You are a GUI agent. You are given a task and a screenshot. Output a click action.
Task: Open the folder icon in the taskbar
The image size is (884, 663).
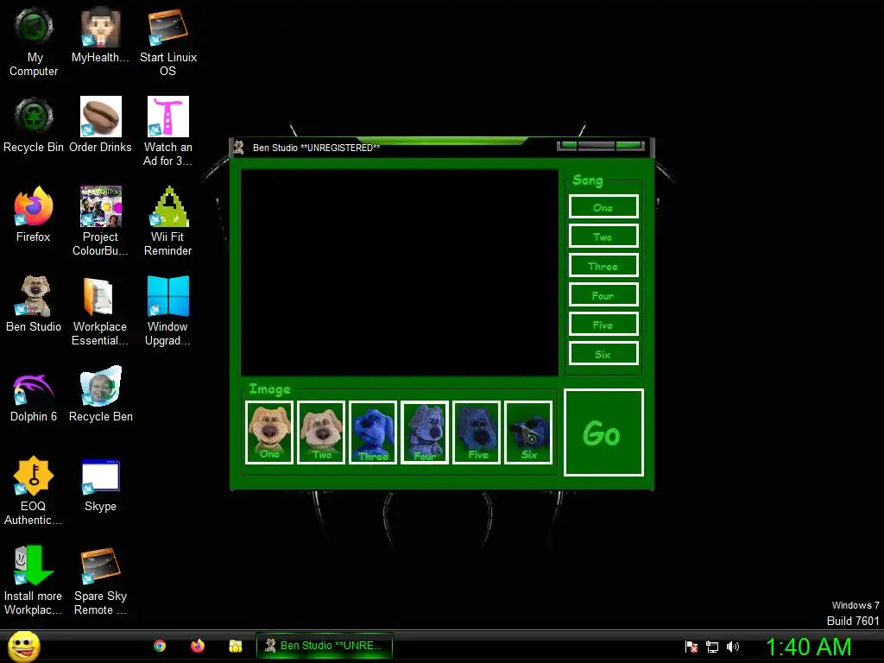tap(235, 646)
